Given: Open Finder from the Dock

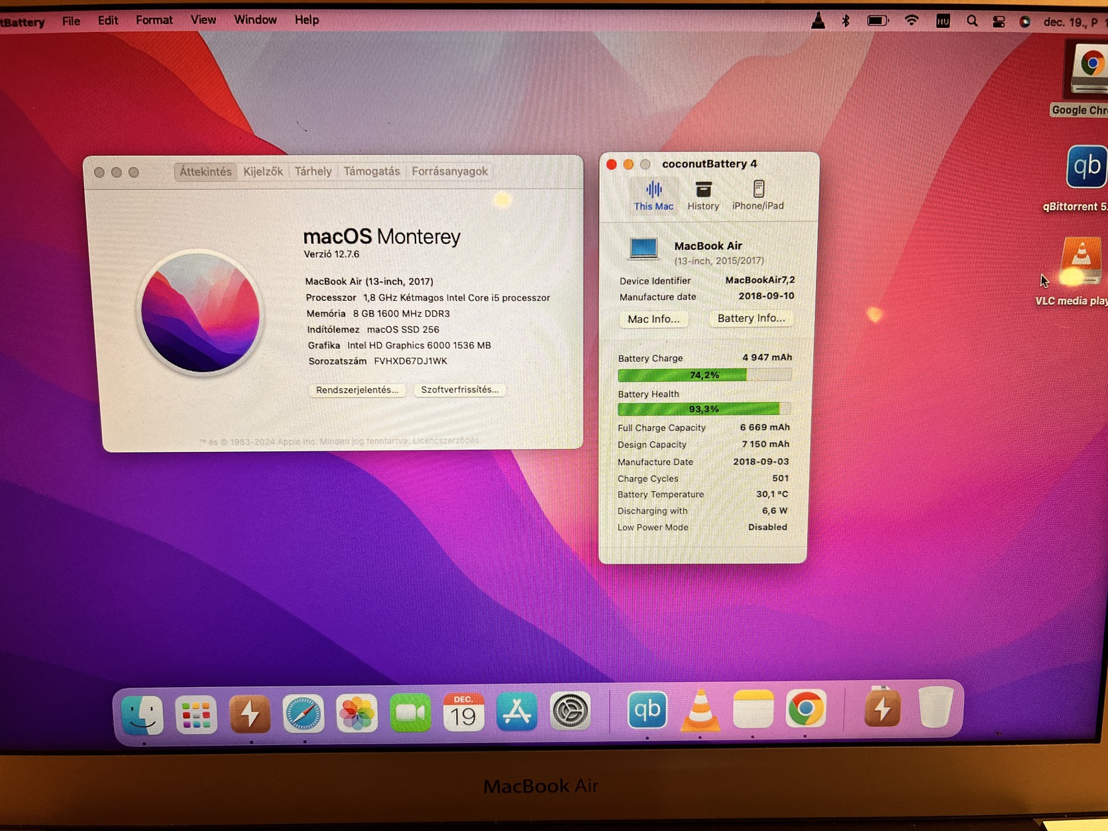Looking at the screenshot, I should point(142,714).
